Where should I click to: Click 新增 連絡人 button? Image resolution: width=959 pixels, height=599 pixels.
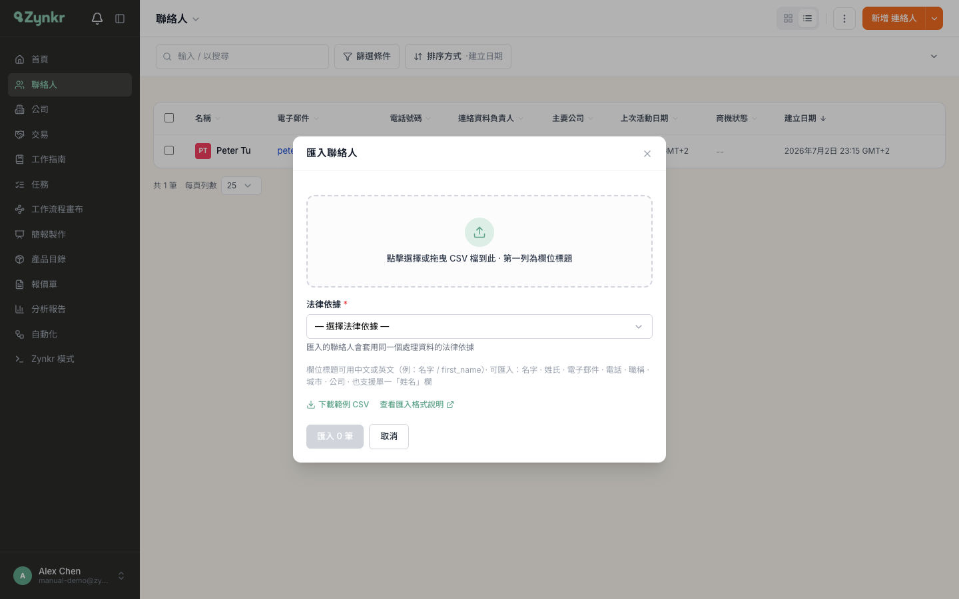coord(894,19)
